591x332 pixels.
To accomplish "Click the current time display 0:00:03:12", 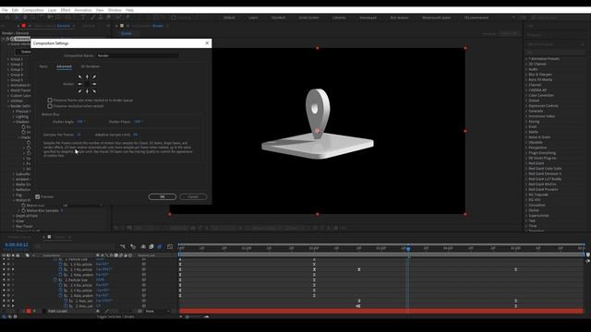I will tap(17, 244).
